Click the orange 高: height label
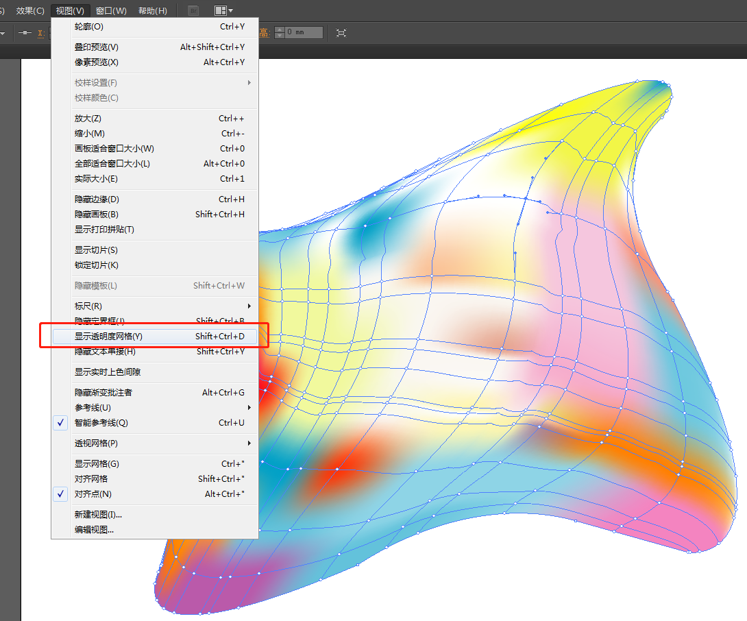This screenshot has height=621, width=747. (265, 33)
